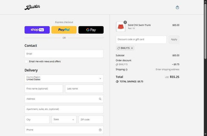The height and width of the screenshot is (136, 207).
Task: Click the shipping info help icon
Action: point(126,70)
